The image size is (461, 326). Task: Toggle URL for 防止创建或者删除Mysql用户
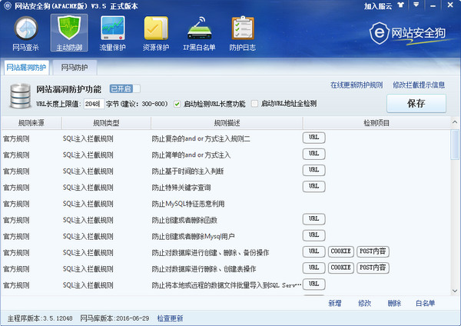point(313,235)
